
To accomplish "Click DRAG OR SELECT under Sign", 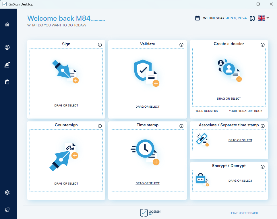I will pos(66,106).
